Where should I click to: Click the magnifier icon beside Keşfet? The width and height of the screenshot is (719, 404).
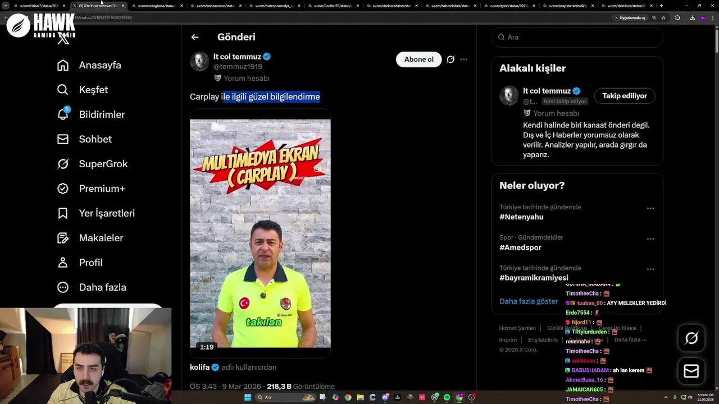tap(63, 90)
